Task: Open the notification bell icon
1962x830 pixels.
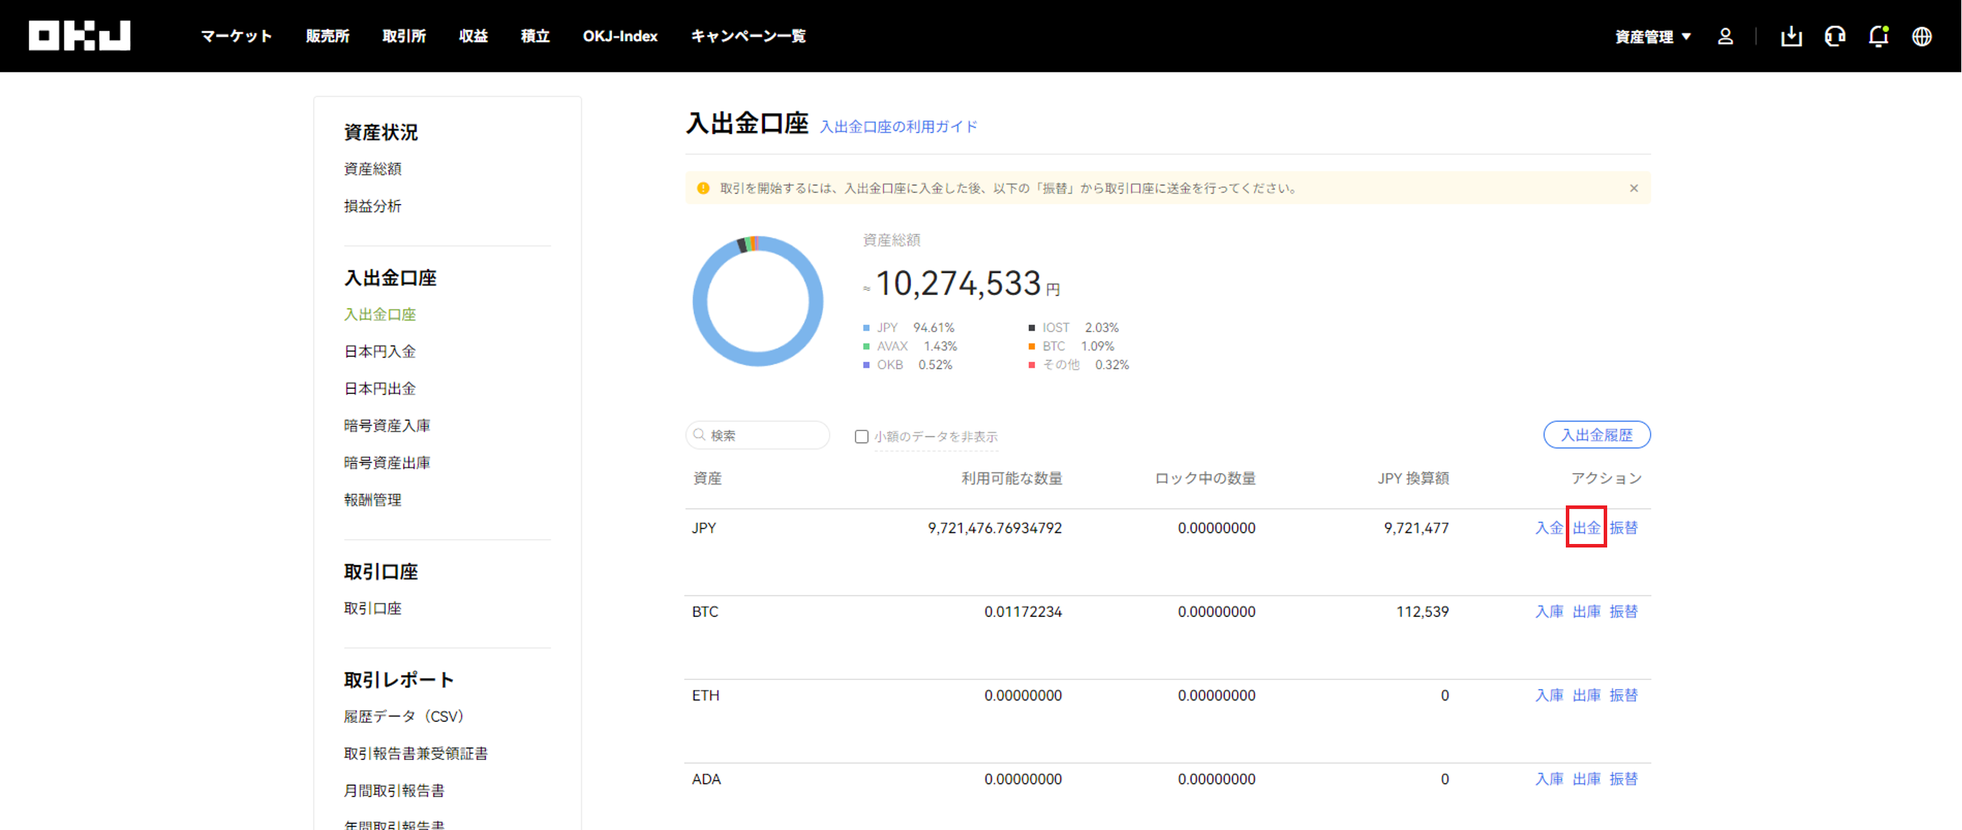Action: (1879, 36)
